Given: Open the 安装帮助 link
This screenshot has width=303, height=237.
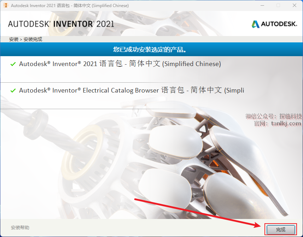Looking at the screenshot, I should [x=20, y=227].
